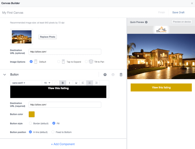Toggle italic text formatting
This screenshot has height=149, width=195.
[x=69, y=83]
